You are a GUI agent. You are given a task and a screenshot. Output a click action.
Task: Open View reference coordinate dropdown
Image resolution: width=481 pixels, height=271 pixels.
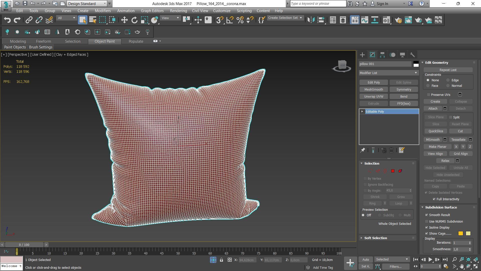pyautogui.click(x=170, y=18)
